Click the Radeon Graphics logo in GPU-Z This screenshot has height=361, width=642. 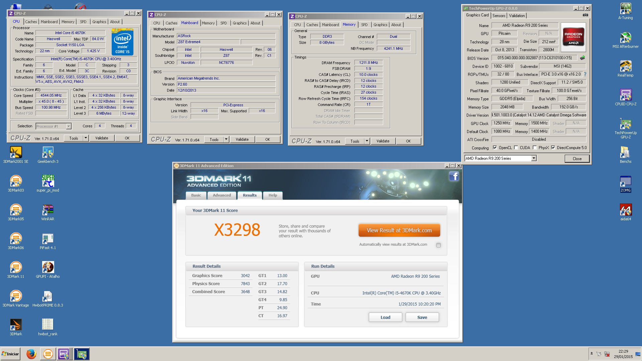[x=573, y=37]
